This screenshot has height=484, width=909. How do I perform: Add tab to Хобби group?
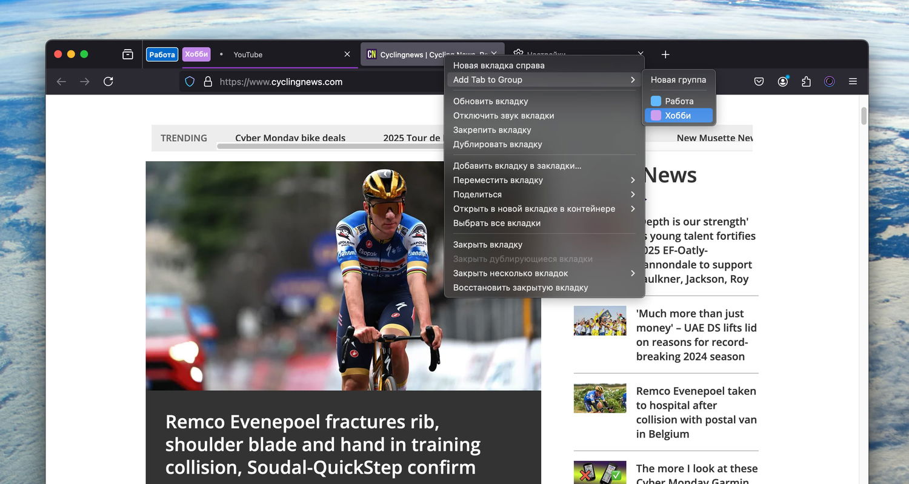(679, 116)
